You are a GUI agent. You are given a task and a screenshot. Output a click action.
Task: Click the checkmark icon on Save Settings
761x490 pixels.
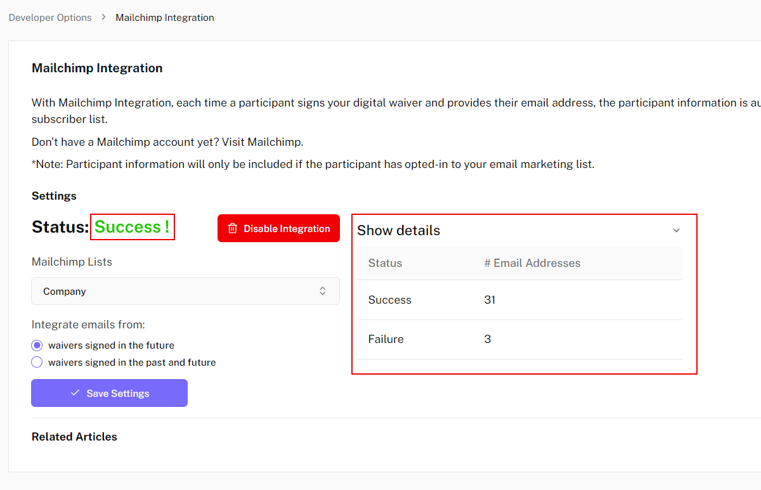[75, 393]
